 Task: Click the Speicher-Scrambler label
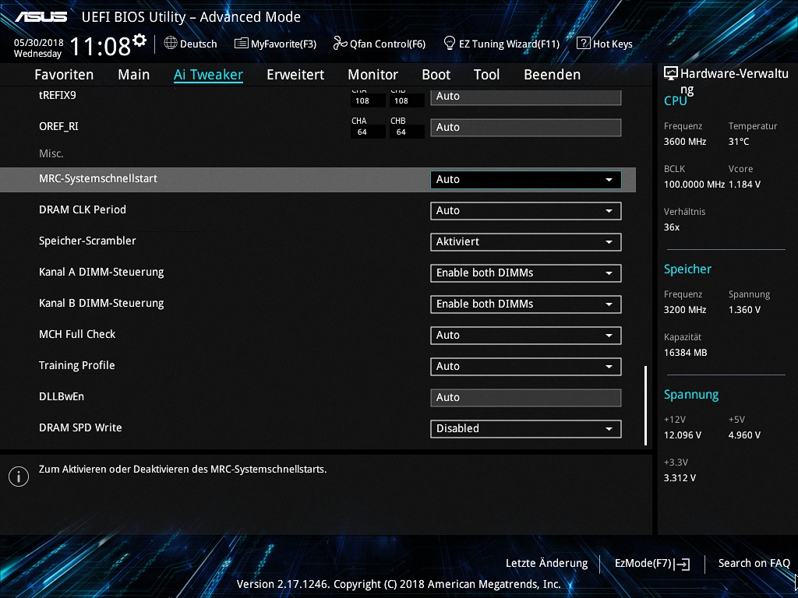(x=87, y=241)
